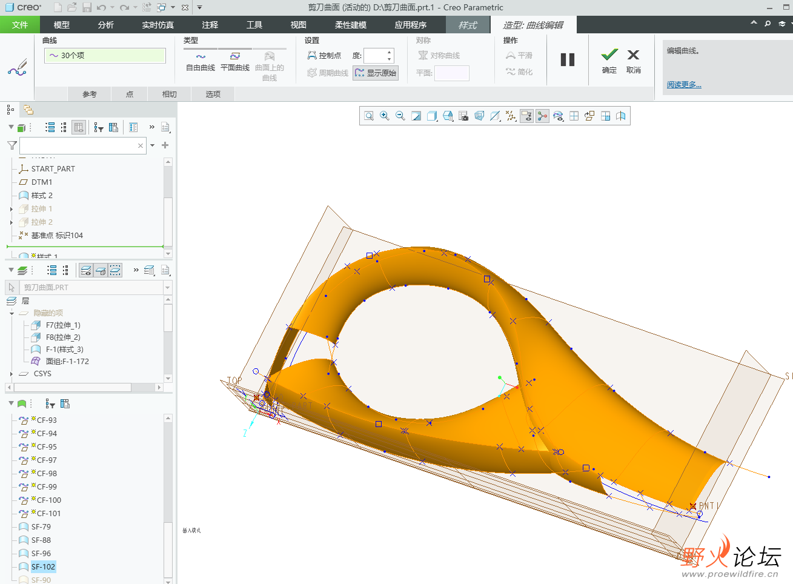Select START_PART in model tree

pyautogui.click(x=53, y=169)
